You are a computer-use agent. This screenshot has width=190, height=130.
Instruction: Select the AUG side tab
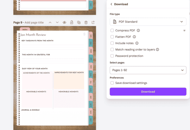pyautogui.click(x=91, y=90)
